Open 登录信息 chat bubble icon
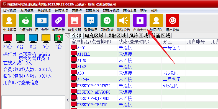Viewport: 218px width, 109px height. point(91,20)
